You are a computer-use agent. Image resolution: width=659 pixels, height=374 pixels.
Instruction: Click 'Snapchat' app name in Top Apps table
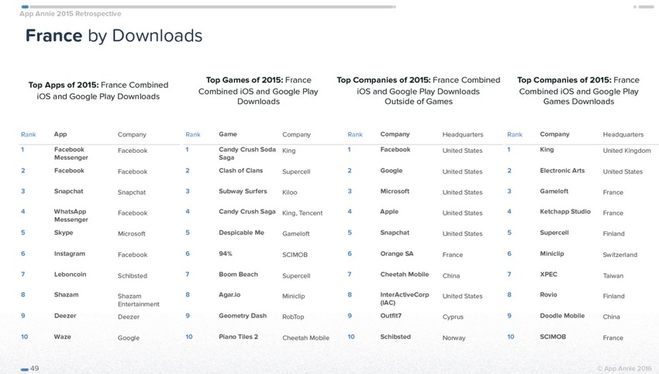(68, 191)
